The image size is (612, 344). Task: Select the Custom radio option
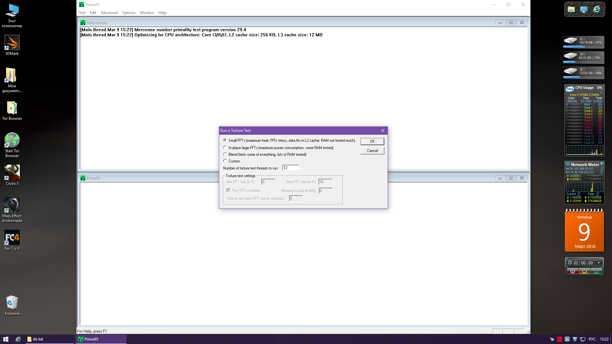coord(225,161)
